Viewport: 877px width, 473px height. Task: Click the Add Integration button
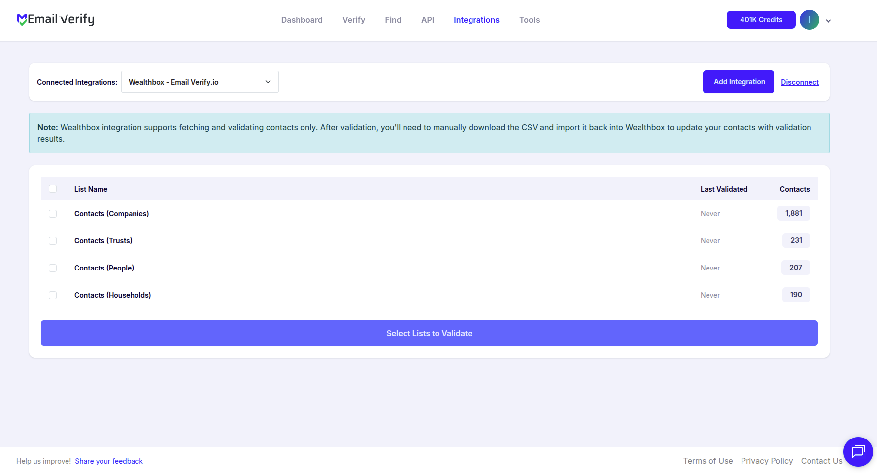click(739, 82)
